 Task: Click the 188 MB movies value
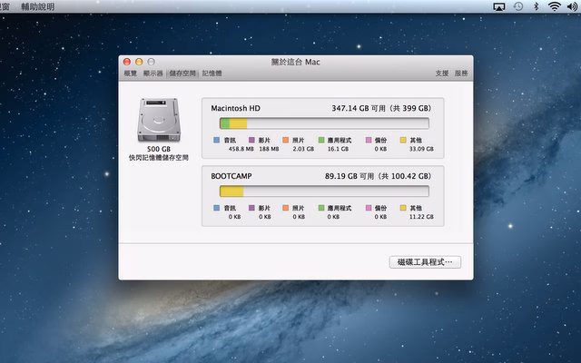pyautogui.click(x=269, y=149)
